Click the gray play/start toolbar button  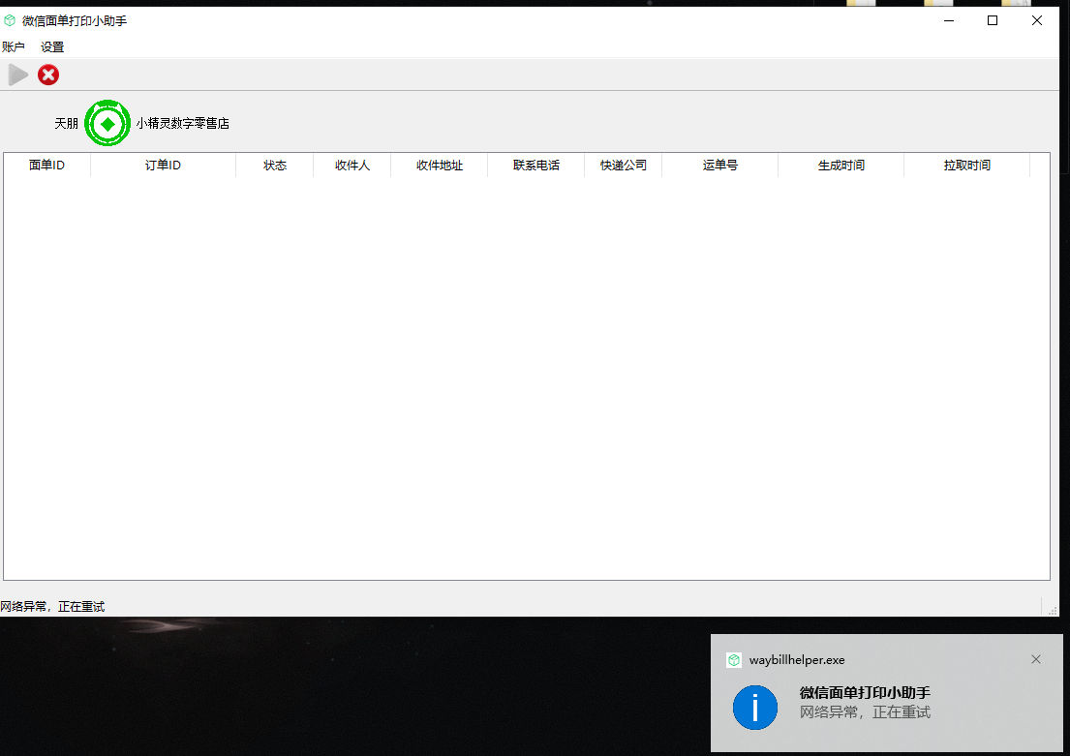pos(17,75)
